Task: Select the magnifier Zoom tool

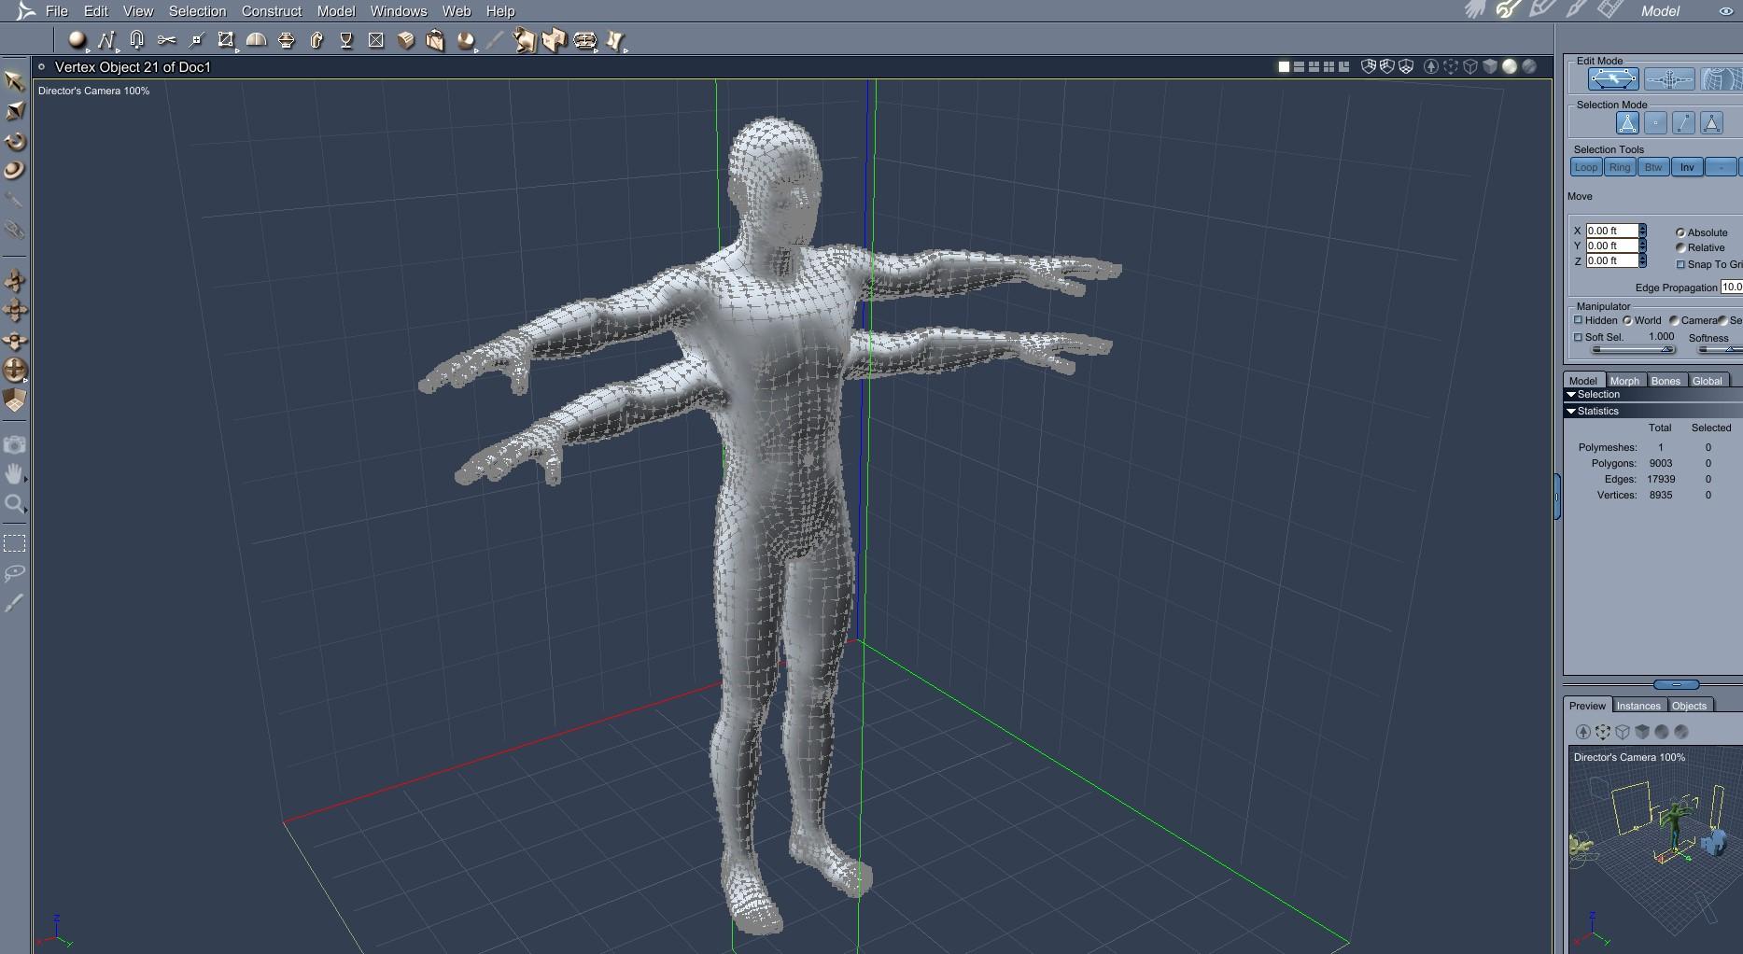Action: [15, 505]
